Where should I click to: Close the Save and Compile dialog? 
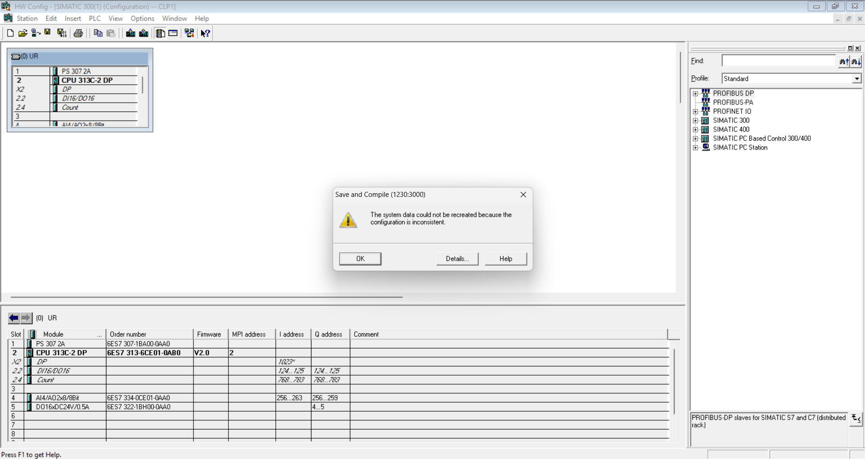tap(523, 195)
